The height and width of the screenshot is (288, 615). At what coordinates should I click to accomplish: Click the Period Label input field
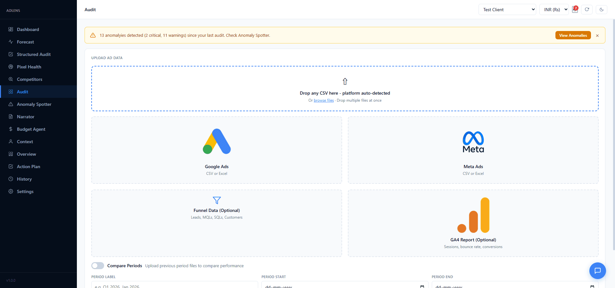point(174,286)
